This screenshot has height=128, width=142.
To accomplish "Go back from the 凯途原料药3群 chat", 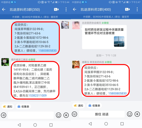I will point(4,9).
